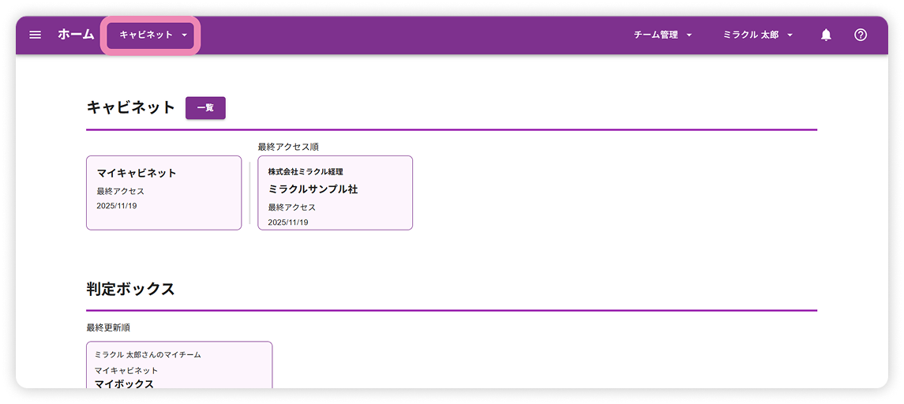Click the ミラクル 太郎さんのマイチーム text
The image size is (904, 404).
coord(148,355)
